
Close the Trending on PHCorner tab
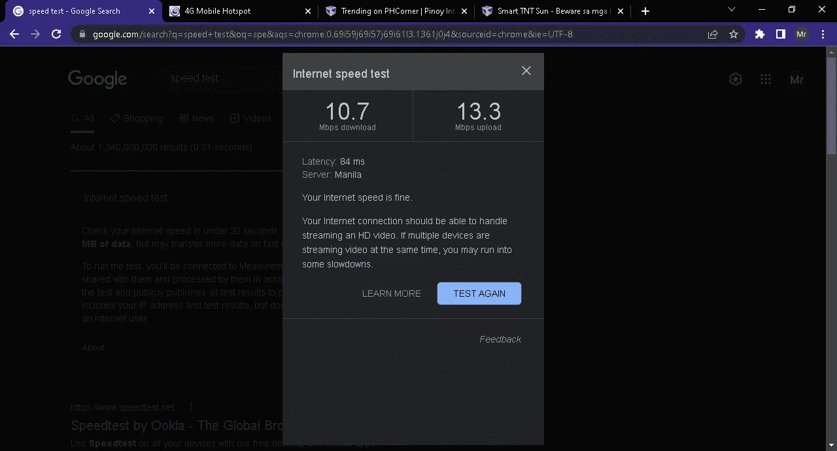464,11
